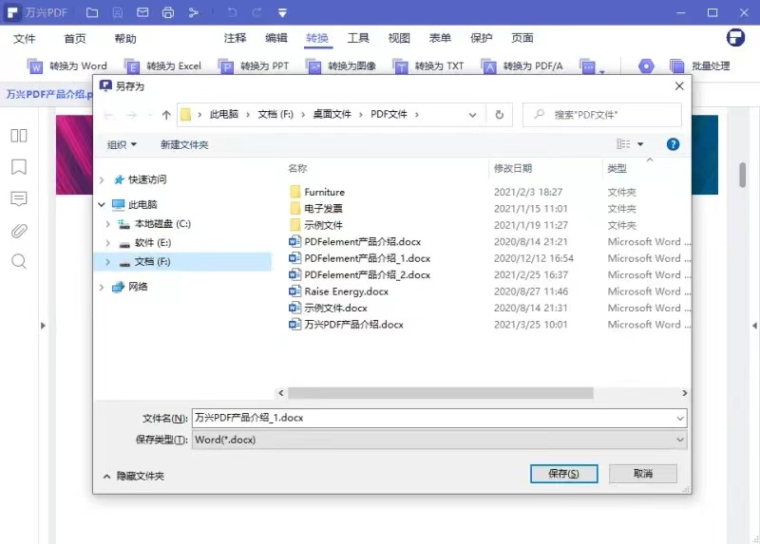
Task: Open file folder icon in title bar
Action: [92, 12]
